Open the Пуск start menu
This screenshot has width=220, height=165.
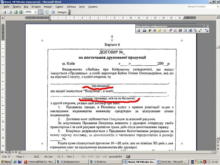pos(6,162)
